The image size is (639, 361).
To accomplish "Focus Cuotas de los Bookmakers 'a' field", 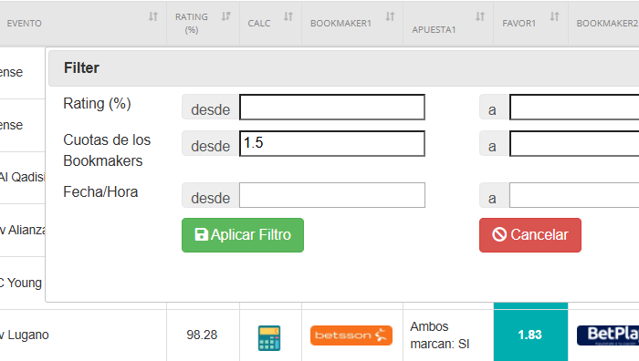I will (x=574, y=144).
